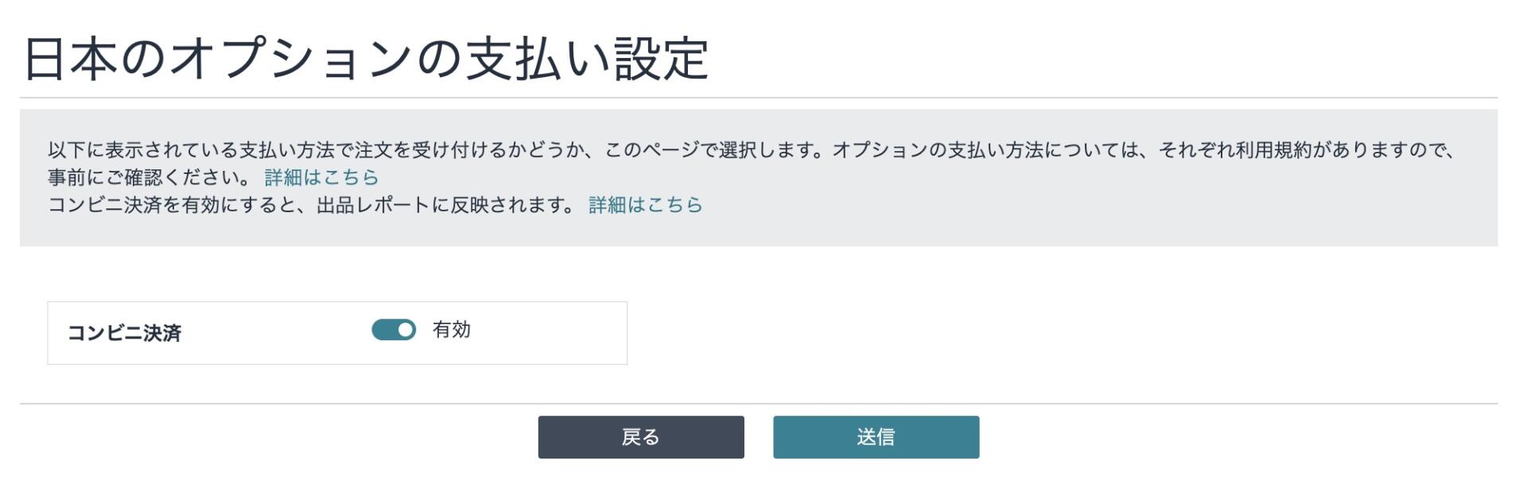Click the word 日本 in the heading

point(71,59)
